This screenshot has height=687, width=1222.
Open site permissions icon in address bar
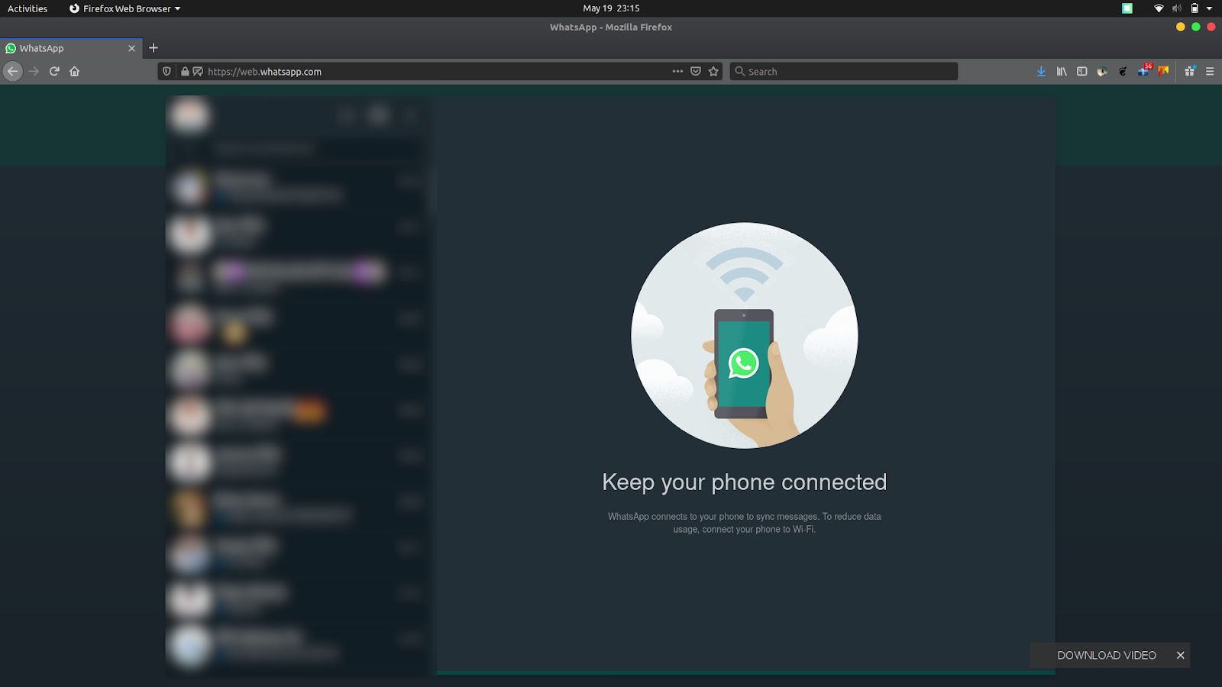click(x=198, y=71)
